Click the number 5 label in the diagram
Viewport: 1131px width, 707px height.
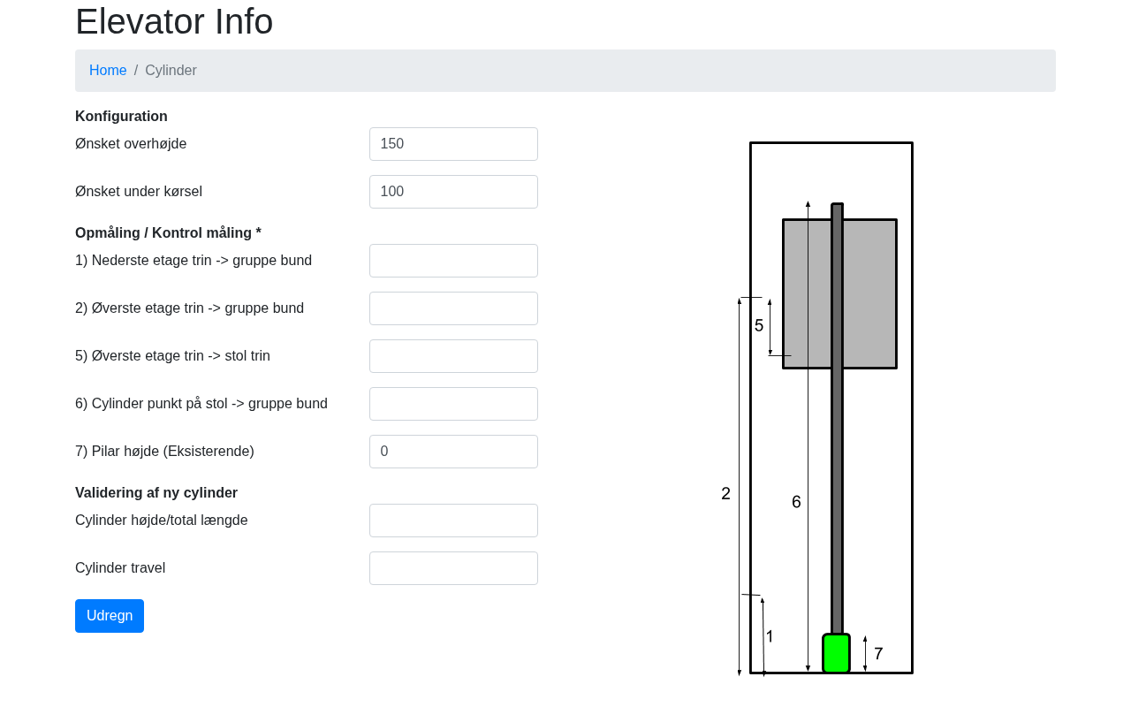coord(759,326)
